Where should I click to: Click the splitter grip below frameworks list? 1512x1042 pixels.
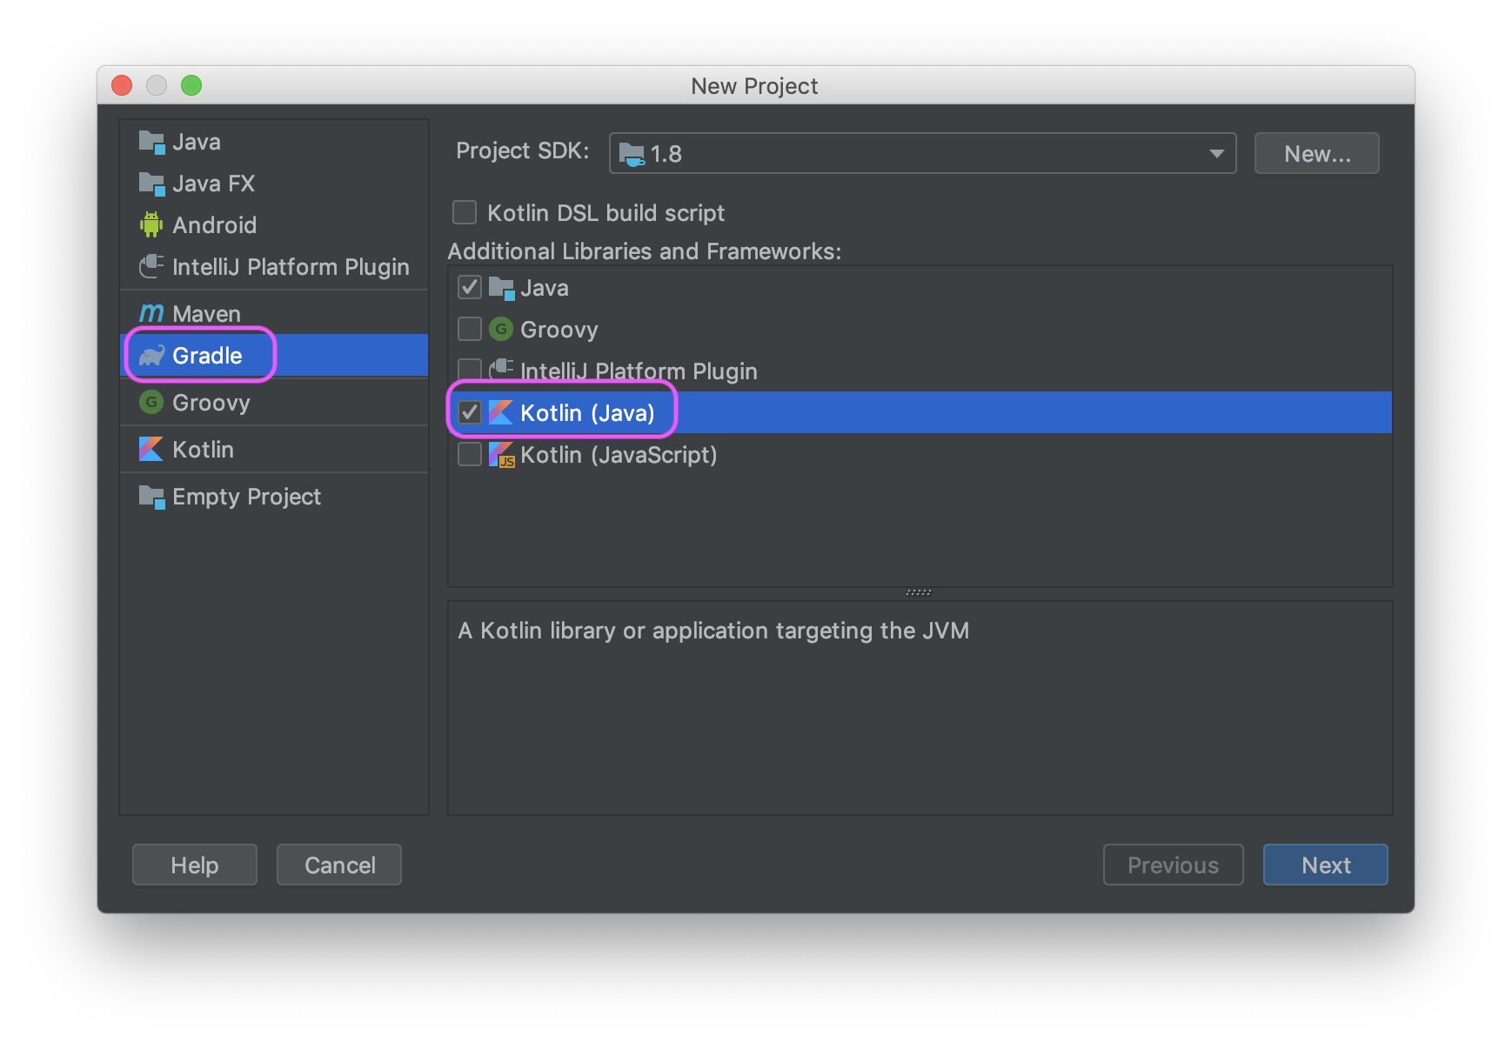click(x=919, y=593)
